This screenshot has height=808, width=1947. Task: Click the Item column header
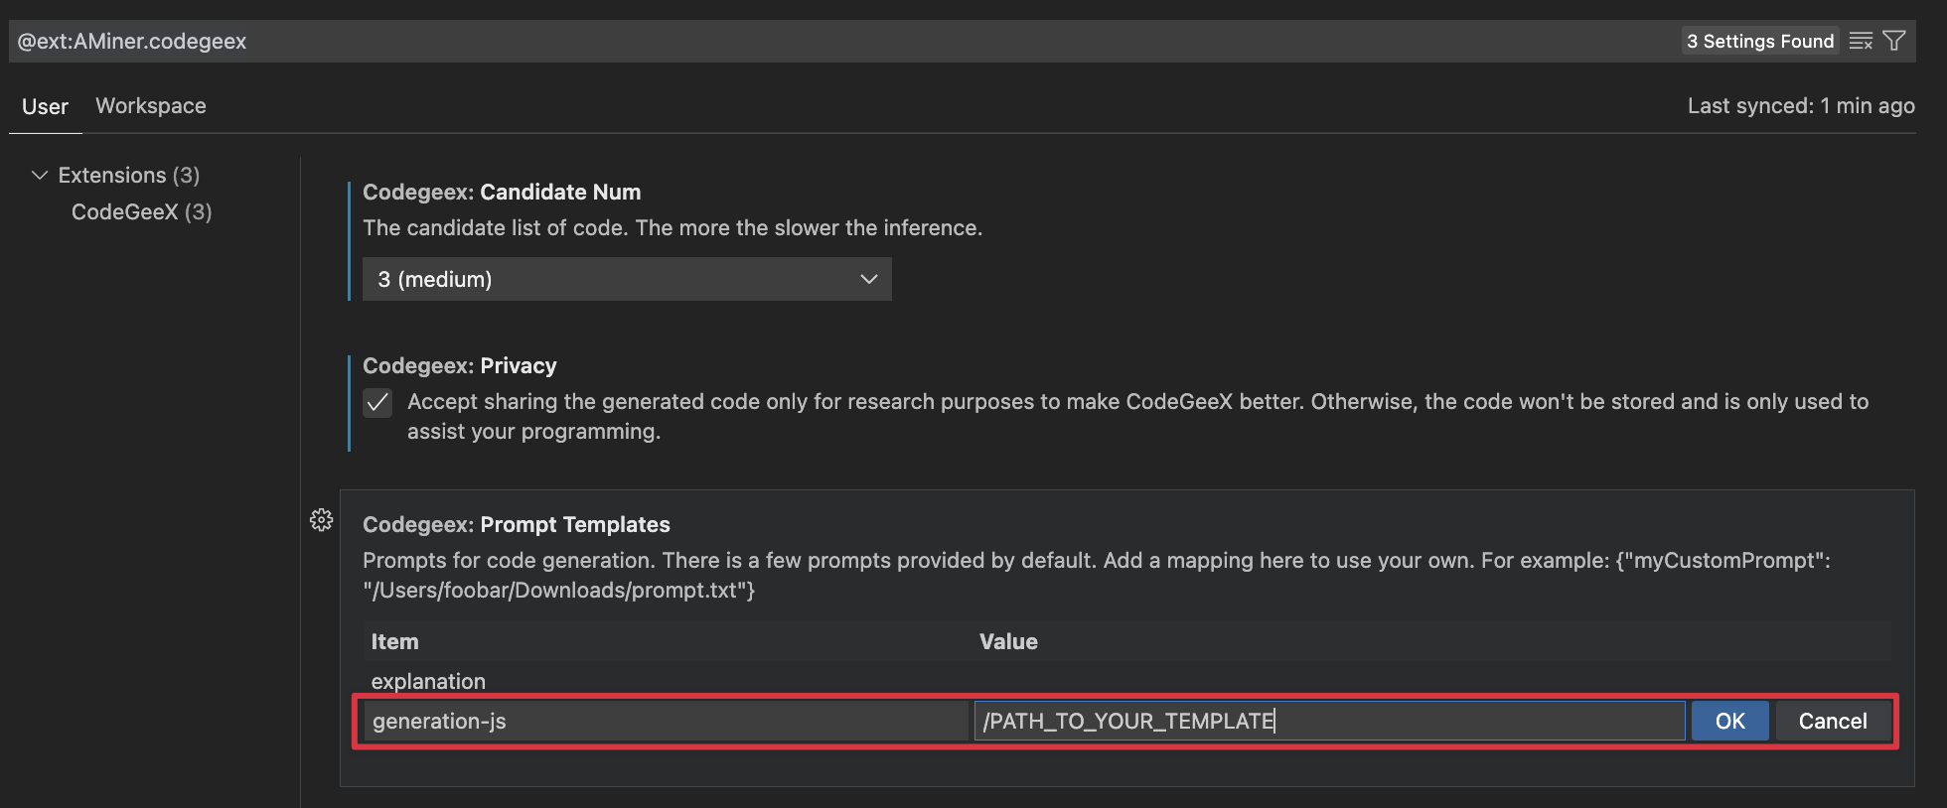coord(394,641)
